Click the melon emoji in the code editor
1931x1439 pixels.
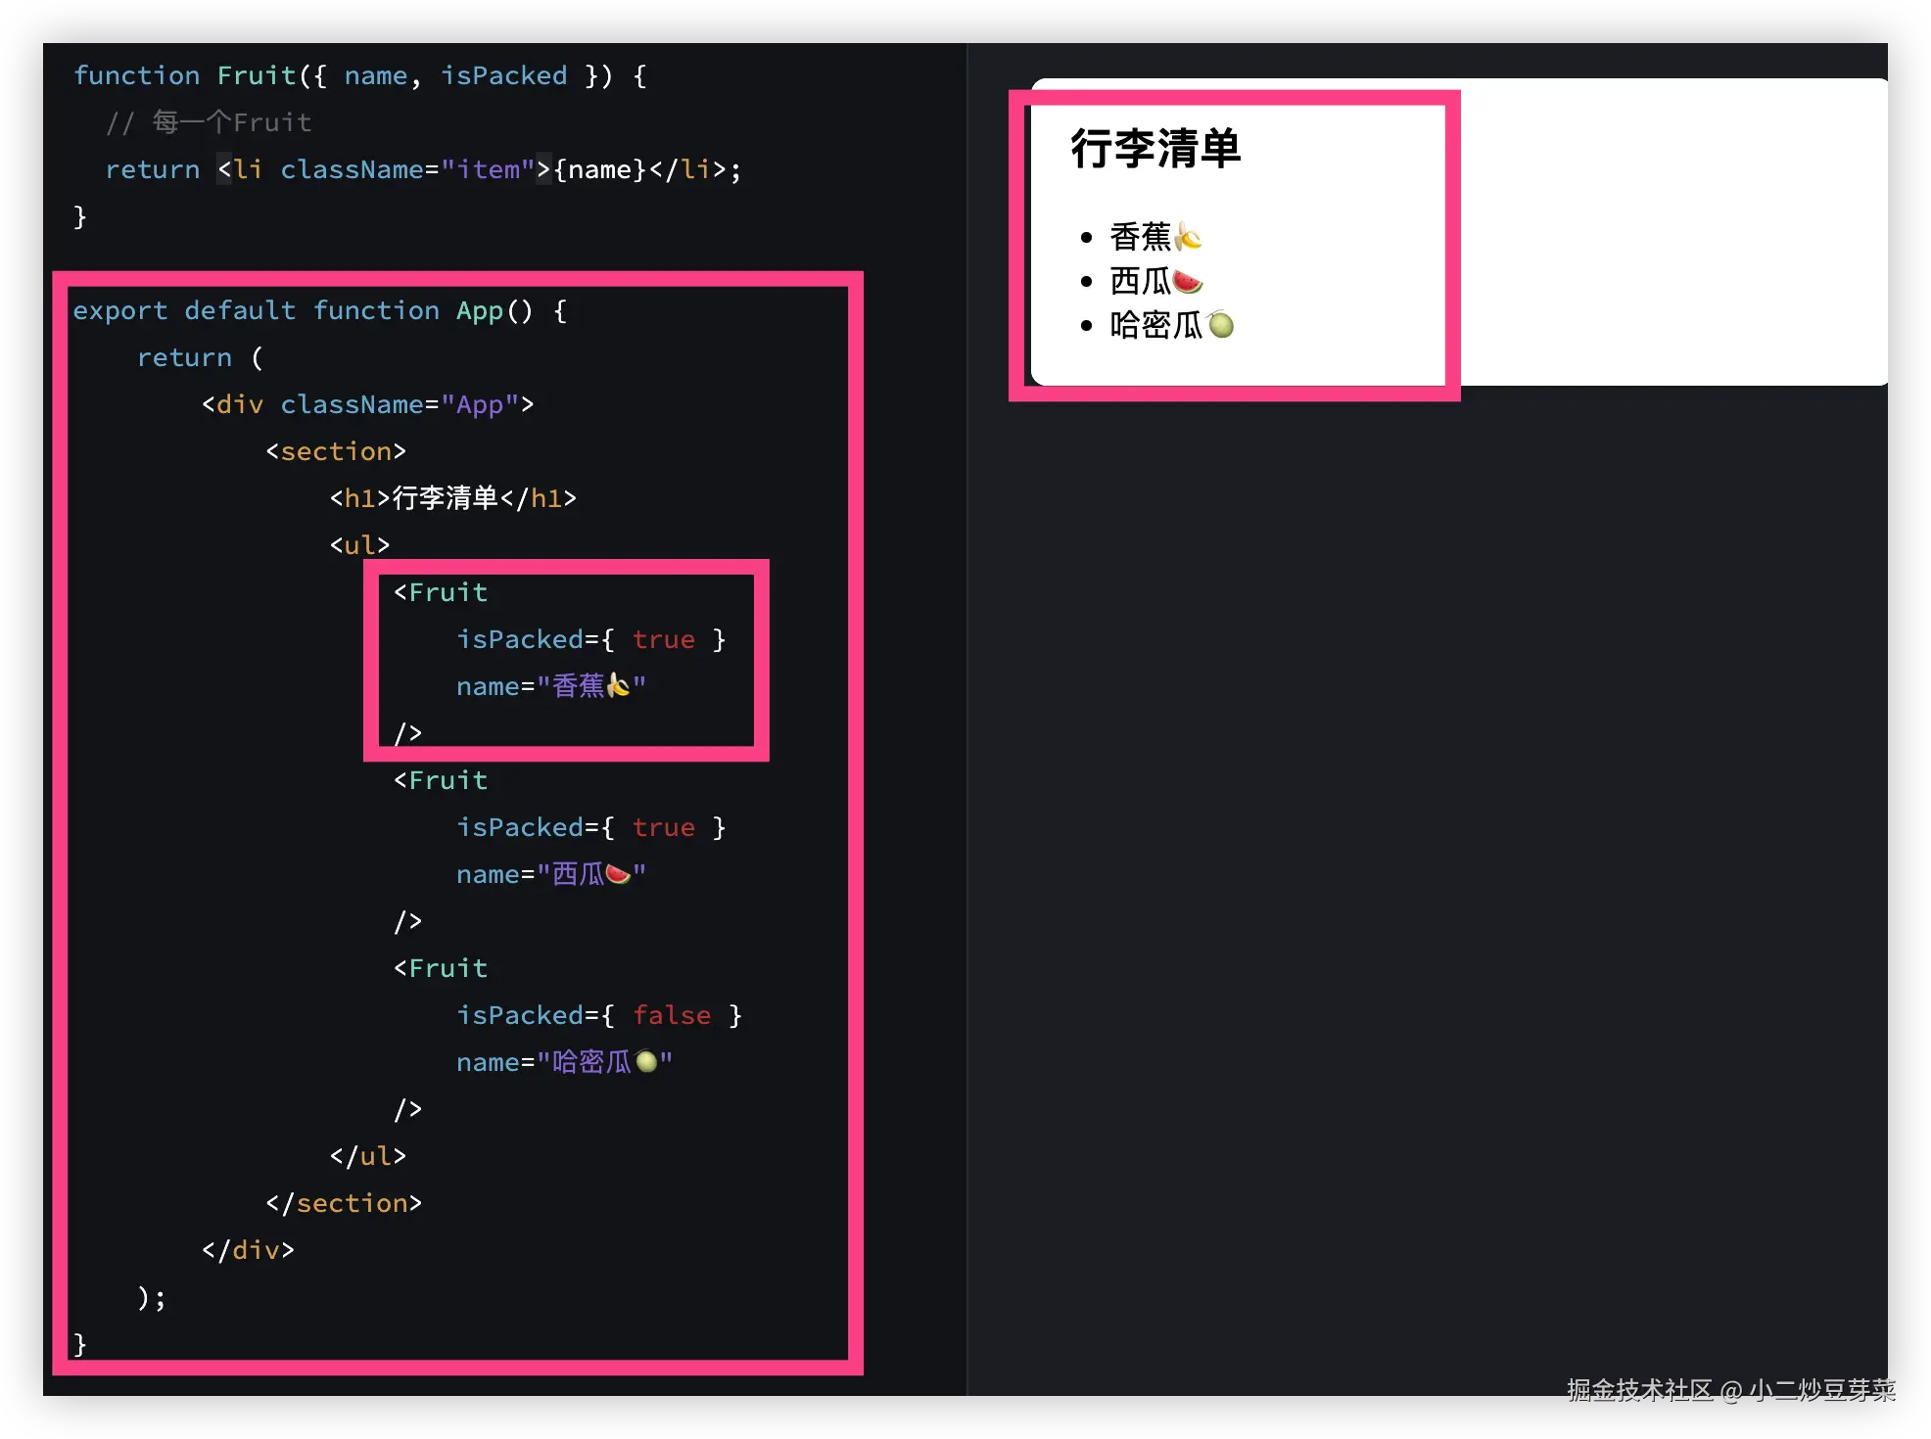point(646,1061)
